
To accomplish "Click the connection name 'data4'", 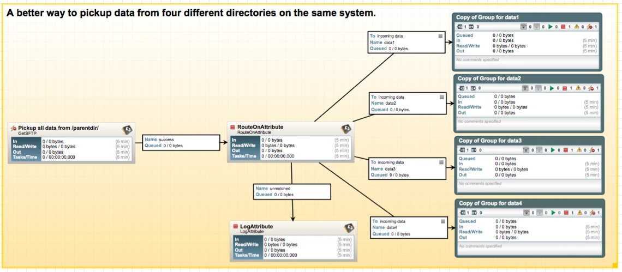I will (x=392, y=228).
